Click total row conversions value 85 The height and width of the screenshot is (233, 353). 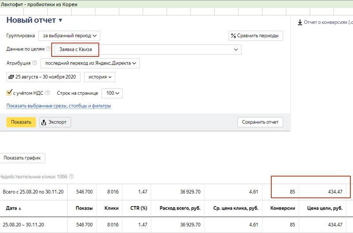pos(292,192)
